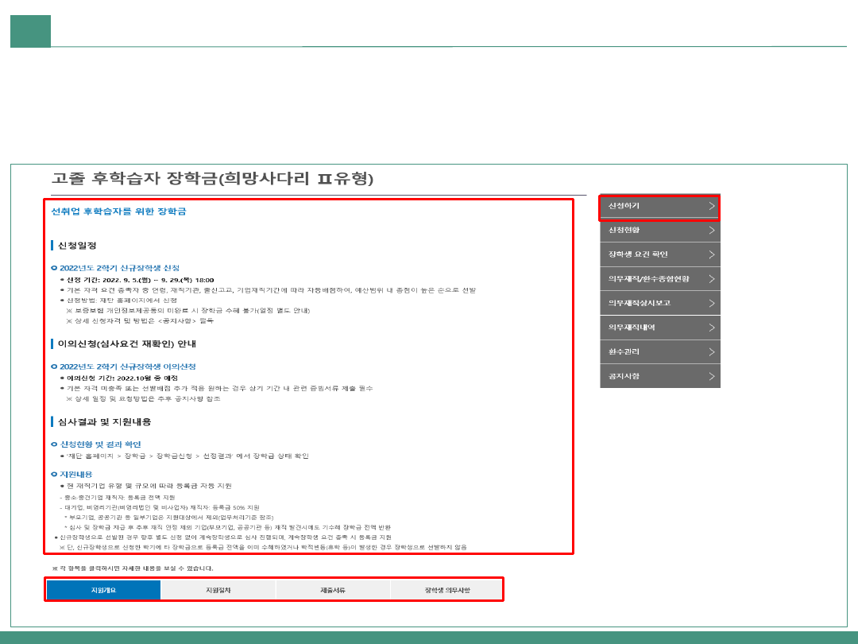This screenshot has height=644, width=858.
Task: Switch to the 지원절차 tab
Action: (218, 590)
